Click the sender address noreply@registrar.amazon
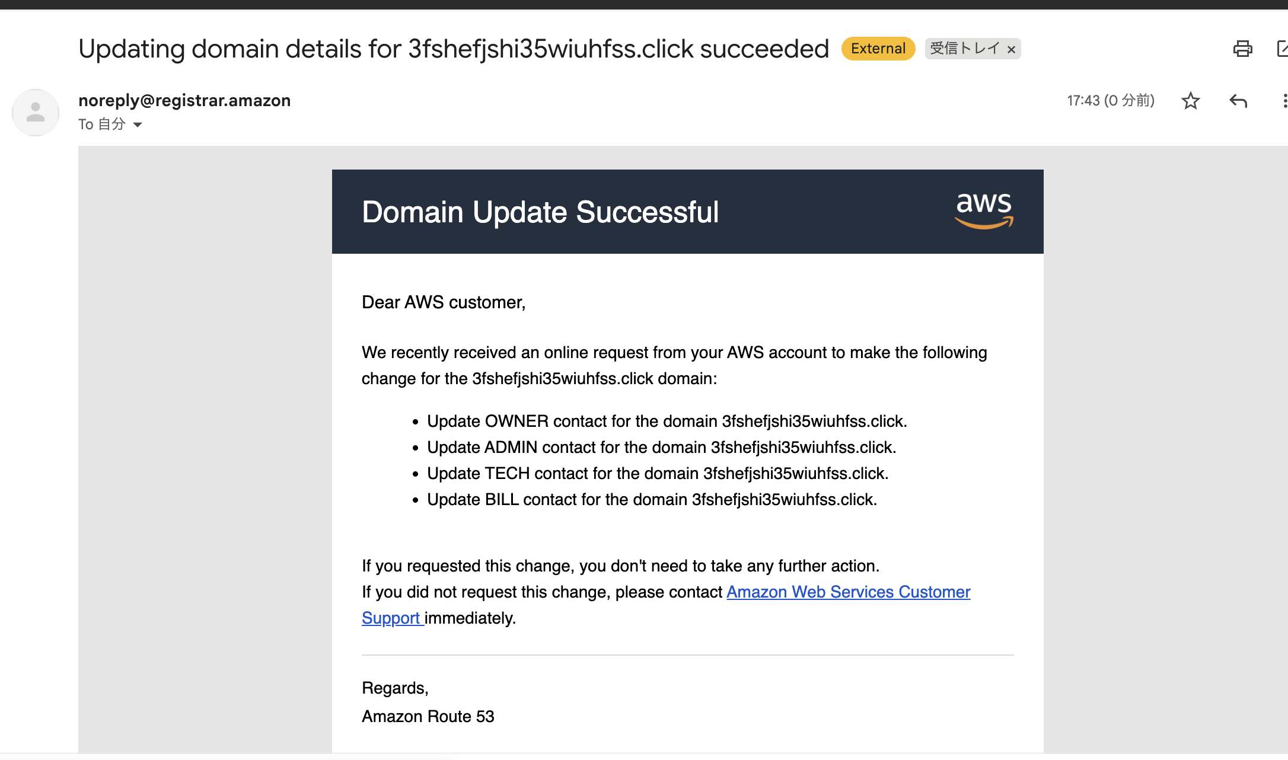 (x=185, y=100)
